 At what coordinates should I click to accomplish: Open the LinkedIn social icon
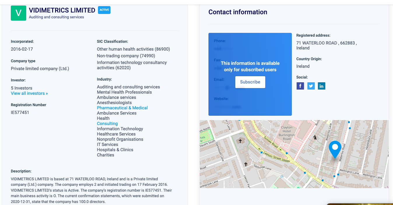[322, 86]
